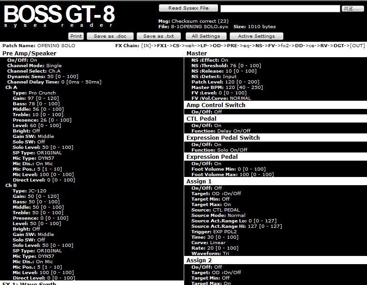Save patch as .txt

[159, 36]
